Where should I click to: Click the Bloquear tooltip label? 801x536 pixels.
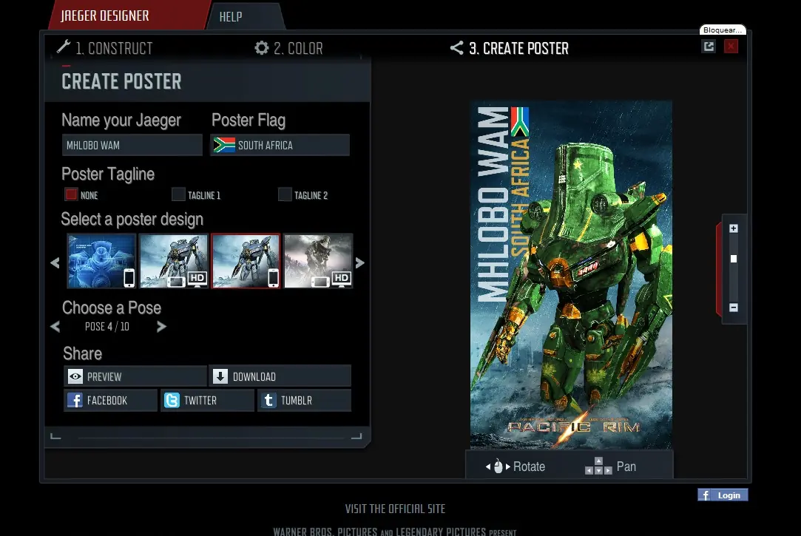[x=723, y=30]
